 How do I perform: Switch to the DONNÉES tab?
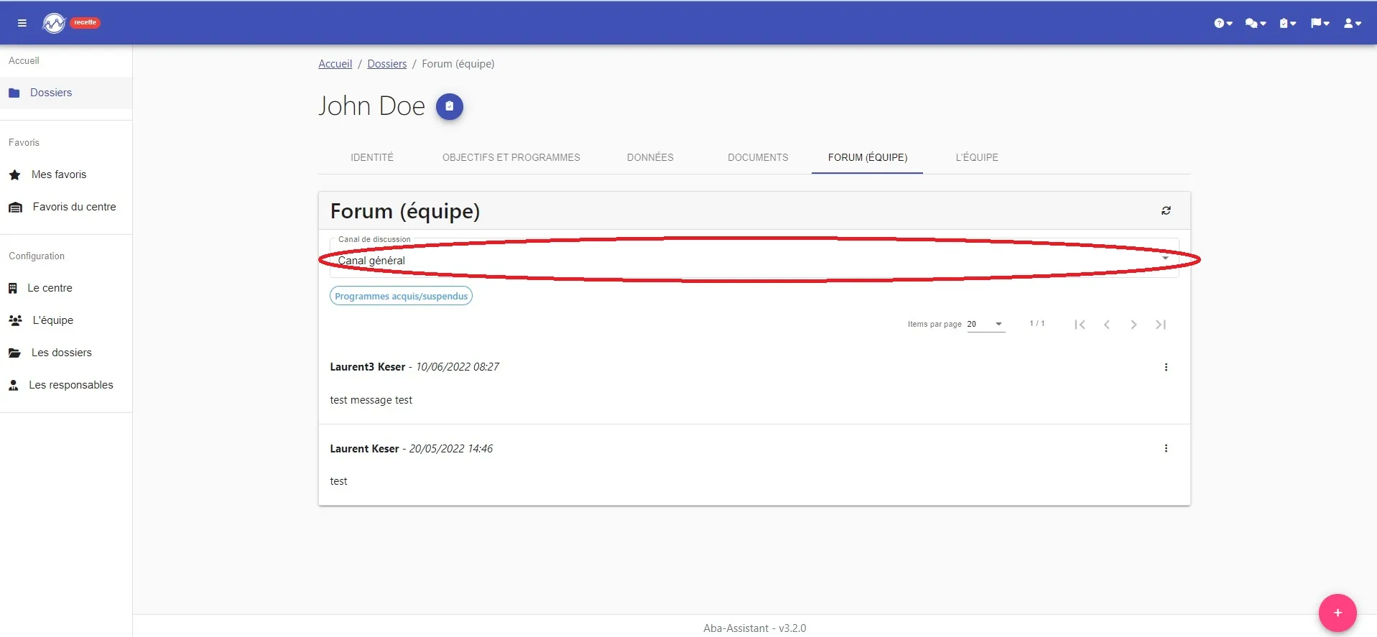pyautogui.click(x=650, y=157)
